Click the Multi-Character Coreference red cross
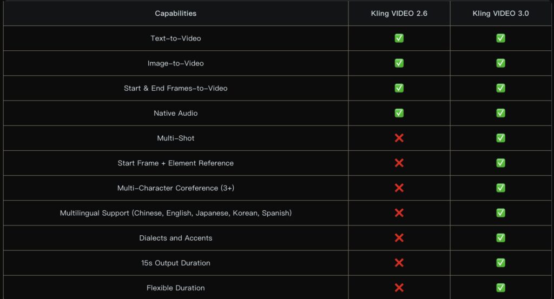 click(399, 188)
